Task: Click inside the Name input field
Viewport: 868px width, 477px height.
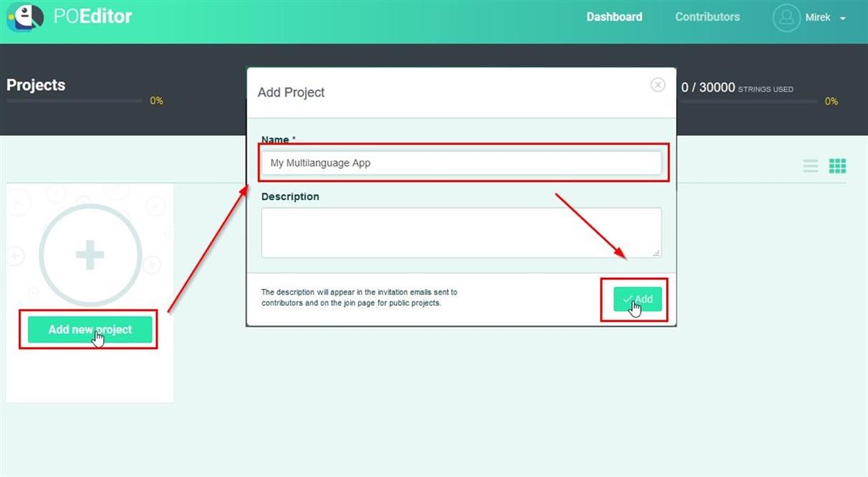Action: [x=462, y=162]
